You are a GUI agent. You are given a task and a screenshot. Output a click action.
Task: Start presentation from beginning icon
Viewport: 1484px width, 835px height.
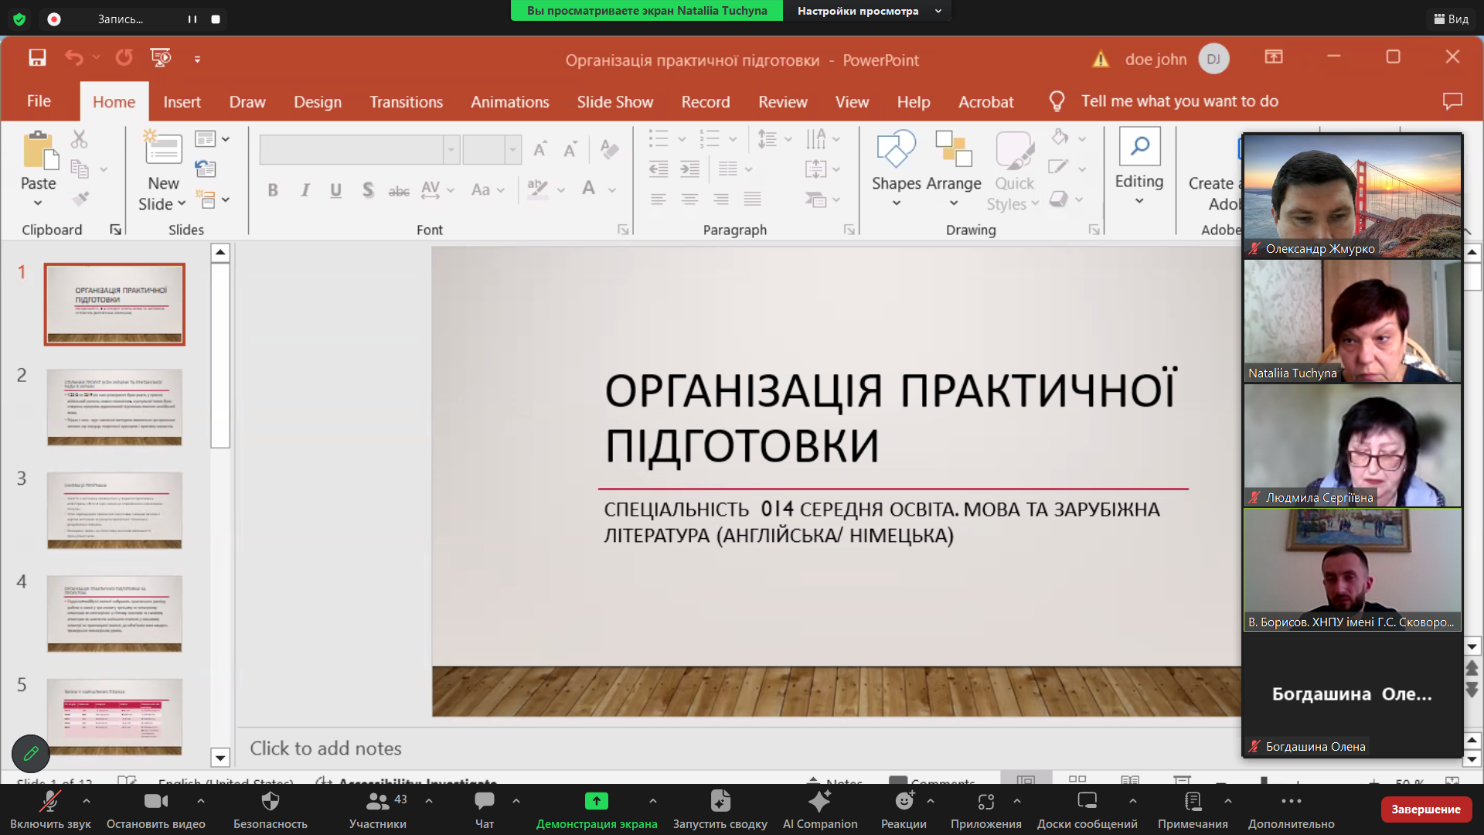[161, 58]
